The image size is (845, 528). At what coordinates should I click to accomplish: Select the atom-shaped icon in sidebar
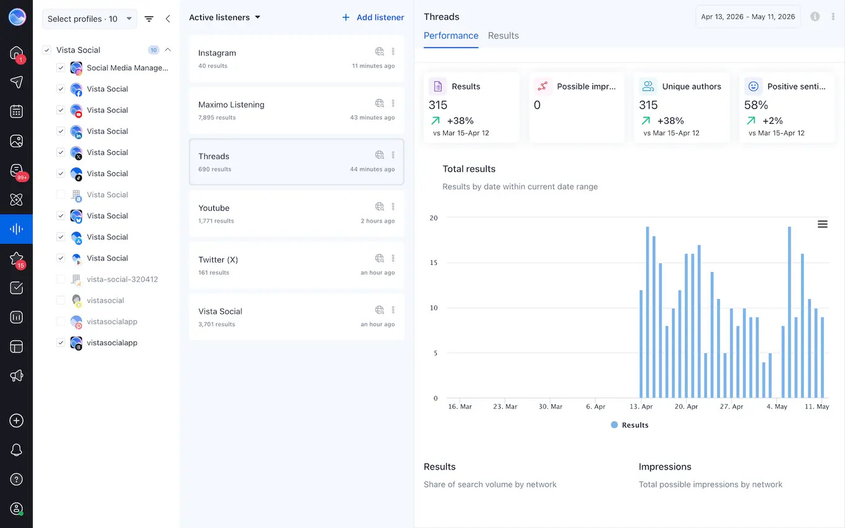pyautogui.click(x=17, y=200)
